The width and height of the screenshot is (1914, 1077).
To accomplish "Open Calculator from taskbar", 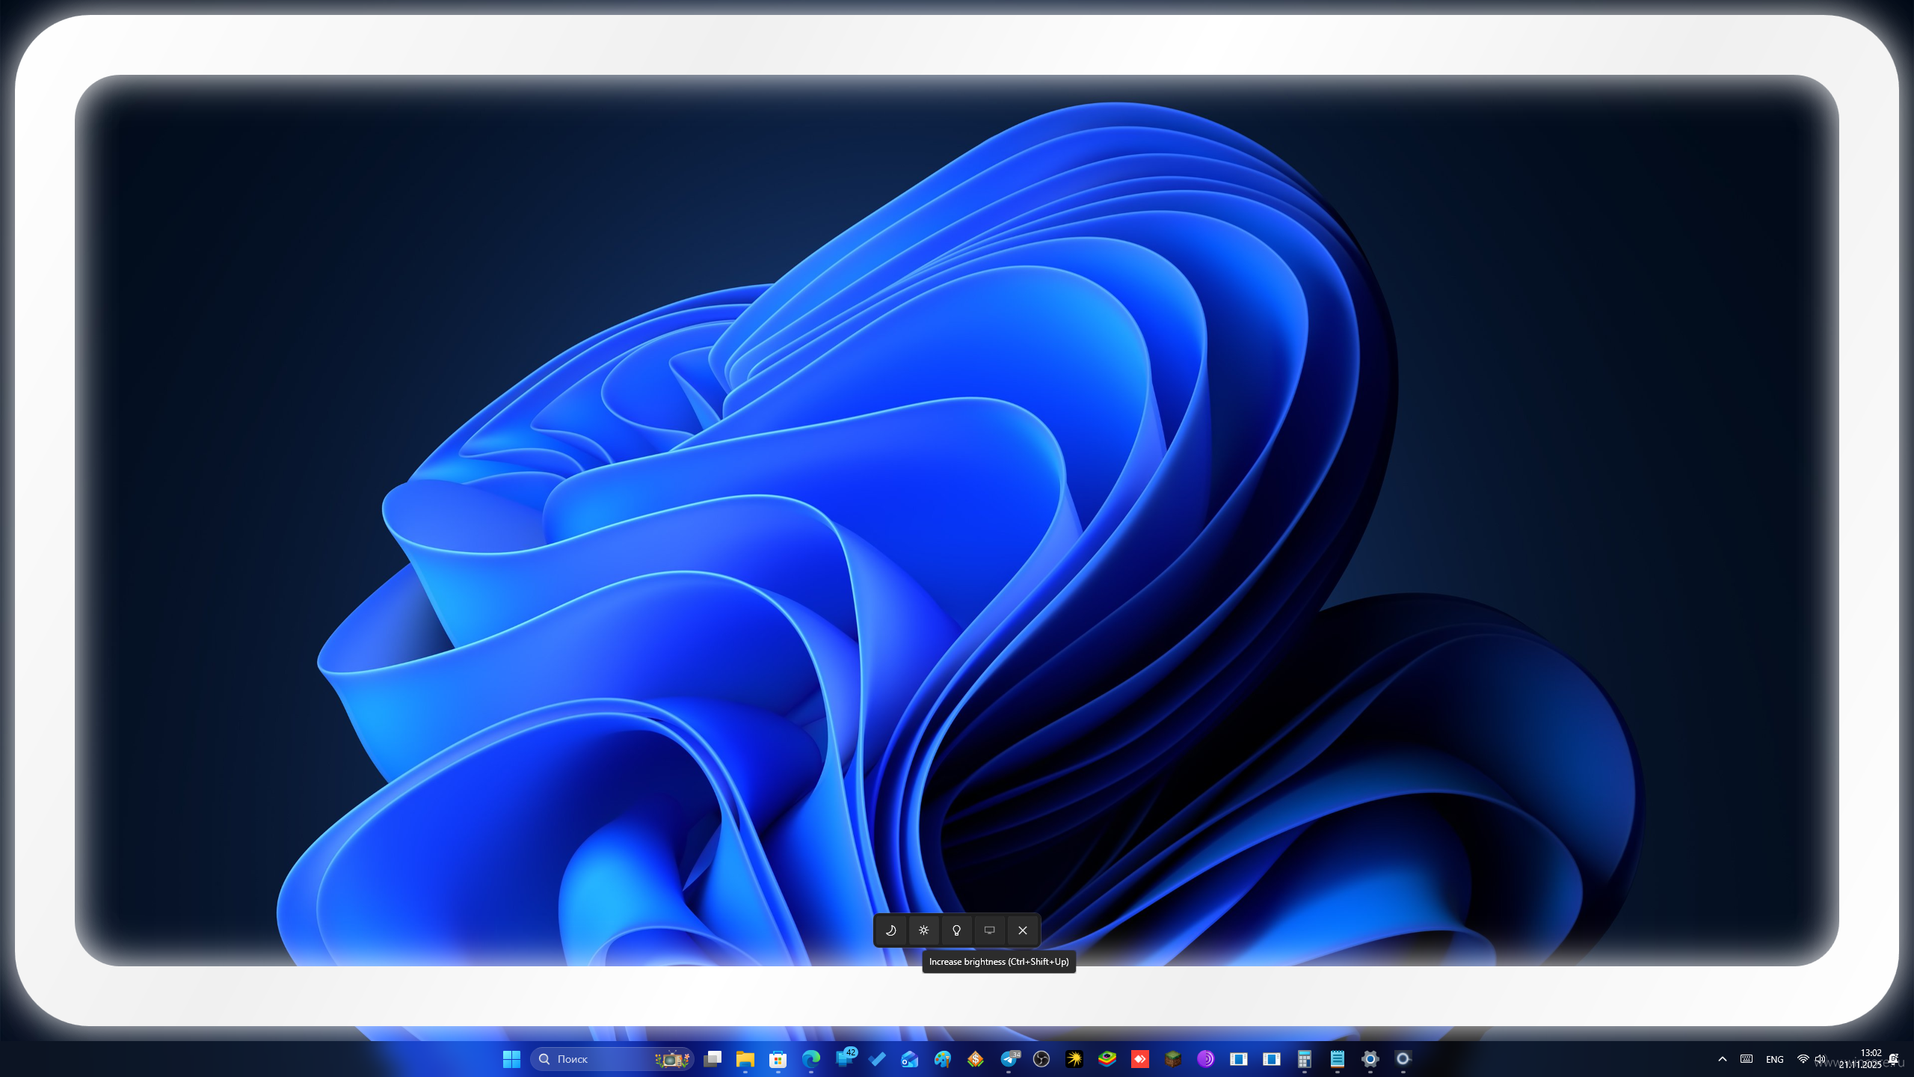I will tap(1304, 1058).
